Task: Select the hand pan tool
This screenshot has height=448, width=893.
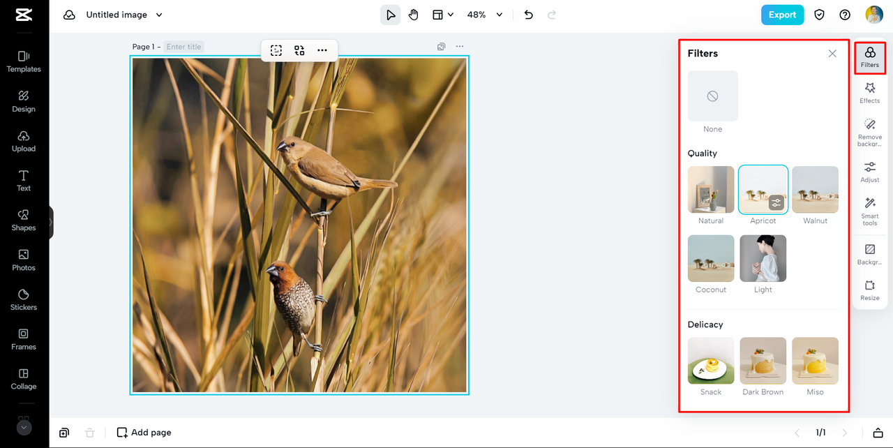Action: tap(414, 15)
